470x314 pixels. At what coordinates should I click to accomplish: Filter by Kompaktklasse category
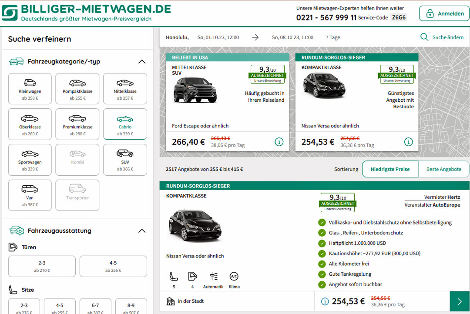coord(77,89)
